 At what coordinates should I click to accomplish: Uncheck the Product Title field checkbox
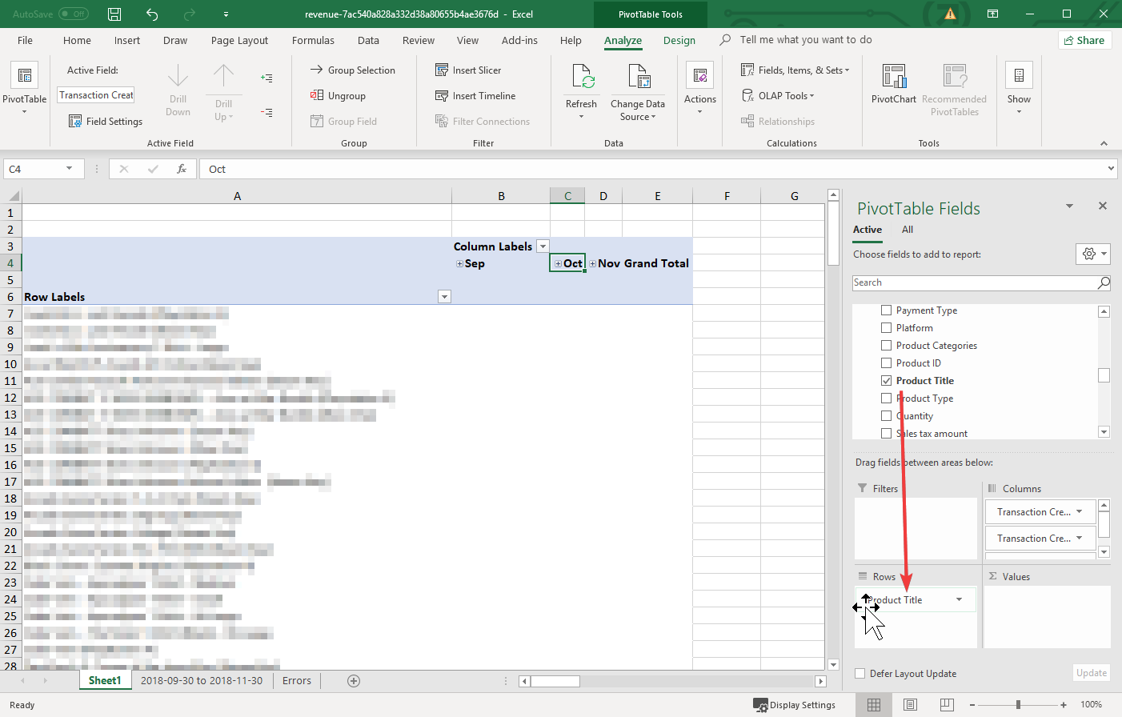coord(886,381)
